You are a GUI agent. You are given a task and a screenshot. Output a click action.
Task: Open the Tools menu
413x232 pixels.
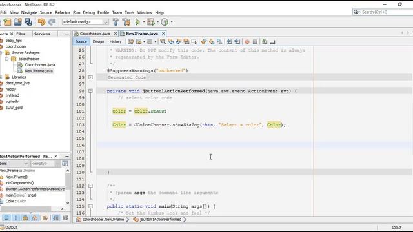pos(129,12)
